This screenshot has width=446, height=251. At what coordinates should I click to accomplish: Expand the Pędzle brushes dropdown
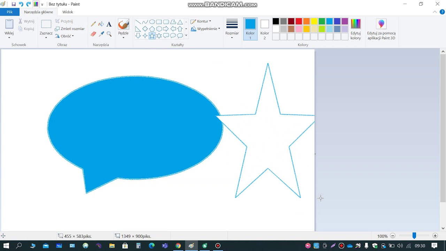[x=123, y=38]
